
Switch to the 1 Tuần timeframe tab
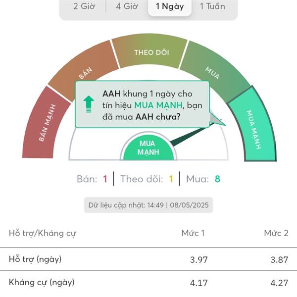(x=212, y=6)
